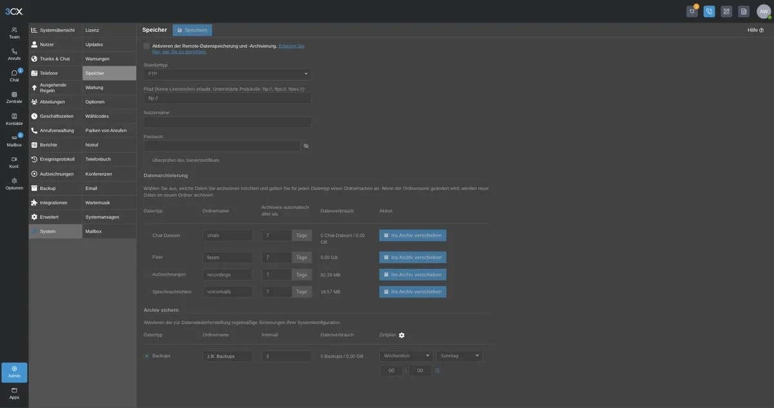Viewport: 774px width, 408px height.
Task: Open the Wöchentlich interval dropdown
Action: 406,356
